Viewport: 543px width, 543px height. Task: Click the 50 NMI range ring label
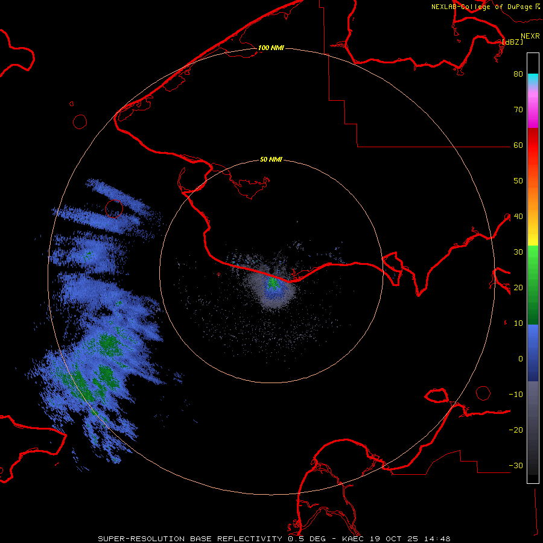pyautogui.click(x=271, y=160)
